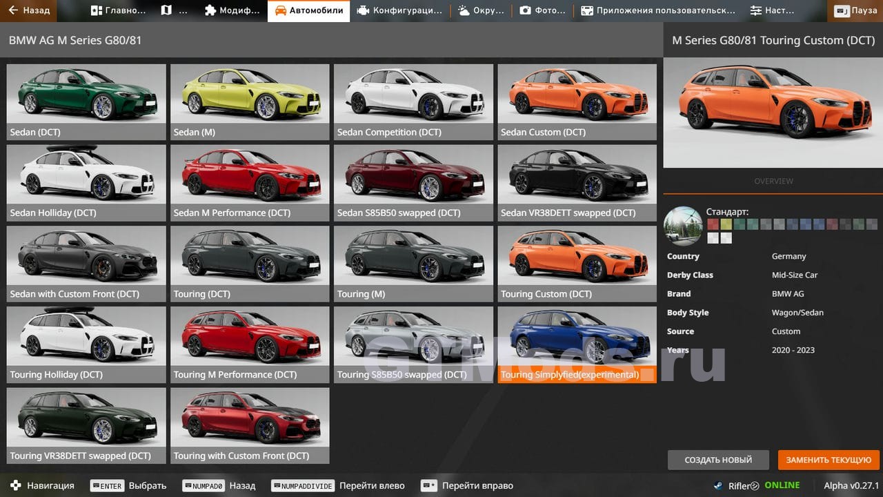Select the Автомобили tab
Screen dimensions: 883x497
click(x=308, y=10)
